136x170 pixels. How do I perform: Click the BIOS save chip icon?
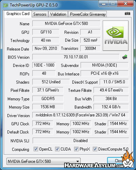125,57
